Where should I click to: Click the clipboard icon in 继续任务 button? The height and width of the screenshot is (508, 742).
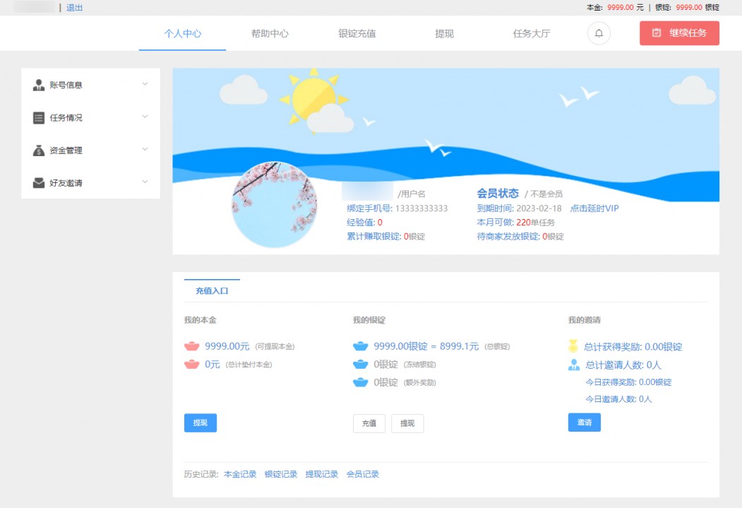(x=657, y=33)
